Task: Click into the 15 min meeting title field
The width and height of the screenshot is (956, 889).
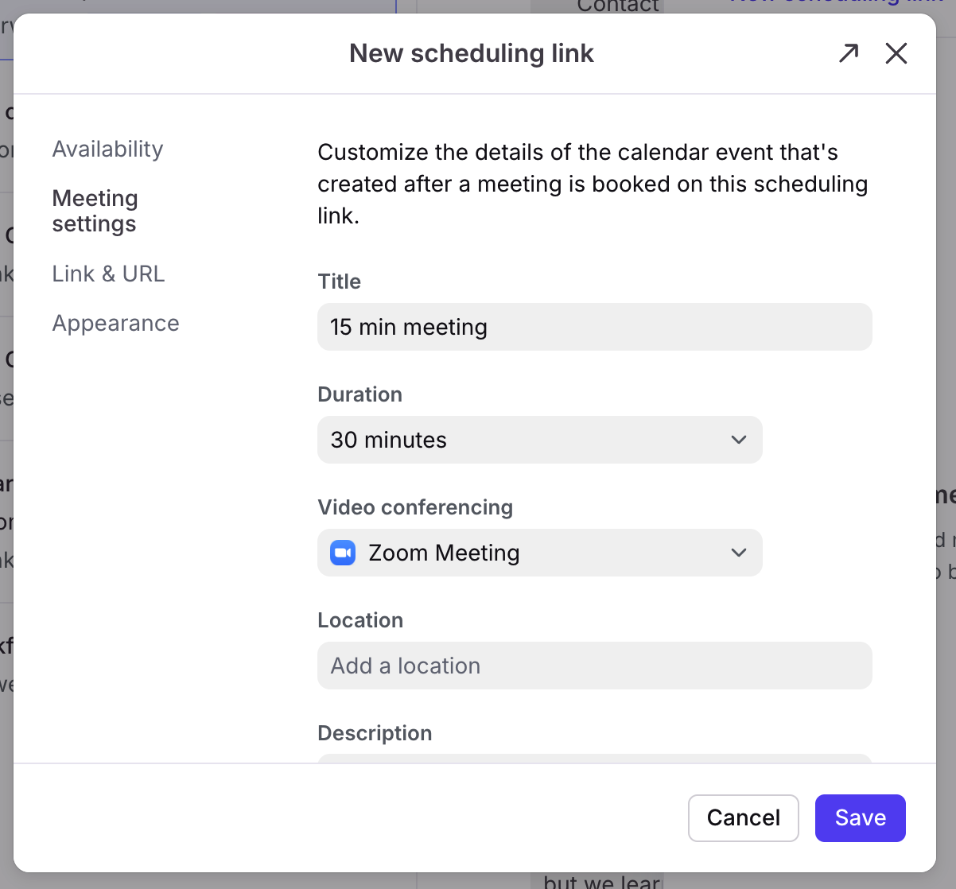Action: click(x=594, y=327)
